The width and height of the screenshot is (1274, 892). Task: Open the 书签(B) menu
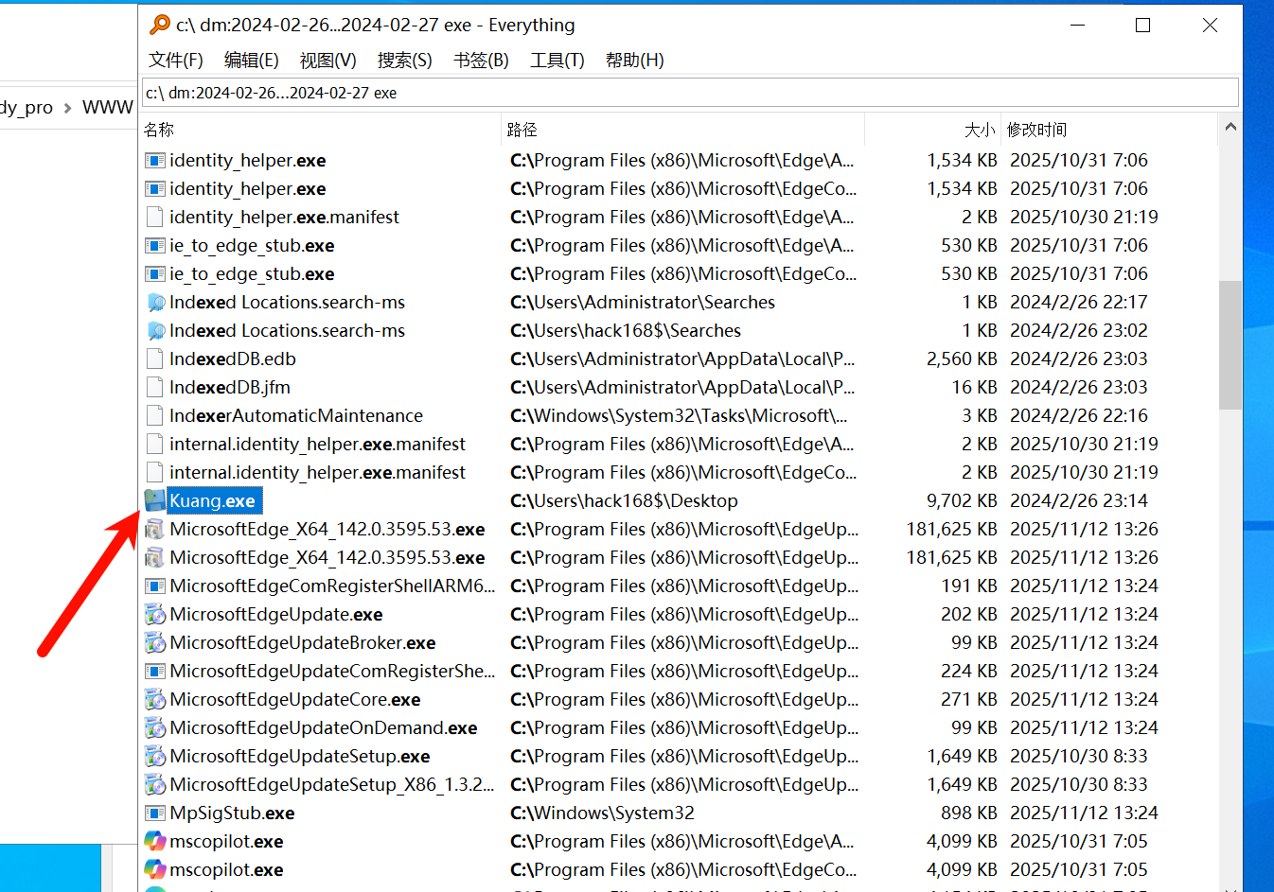coord(481,60)
